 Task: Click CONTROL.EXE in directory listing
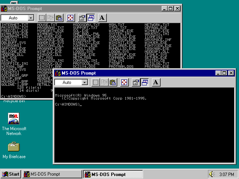85,45
